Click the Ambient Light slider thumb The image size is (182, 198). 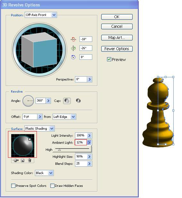(59, 150)
